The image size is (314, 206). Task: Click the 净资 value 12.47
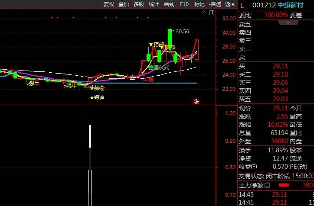click(x=281, y=158)
